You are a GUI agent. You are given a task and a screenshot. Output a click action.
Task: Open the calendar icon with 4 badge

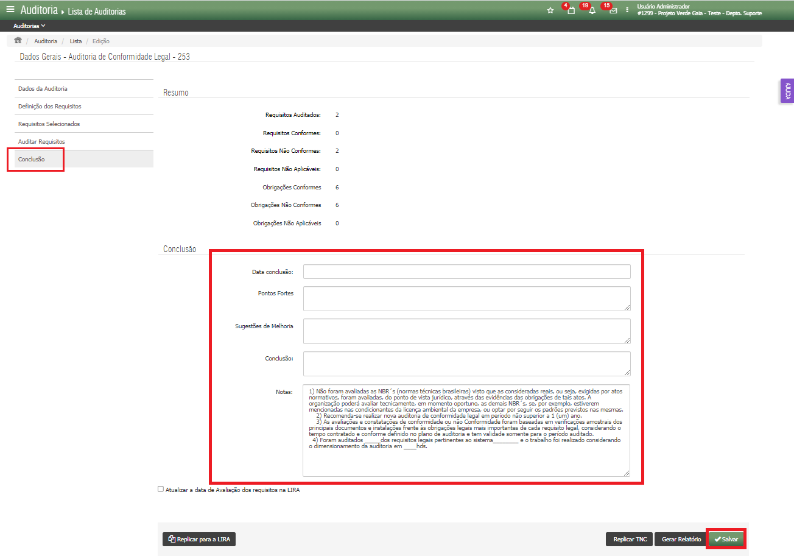(x=571, y=10)
